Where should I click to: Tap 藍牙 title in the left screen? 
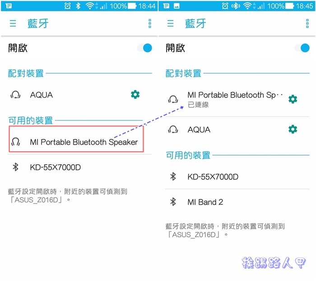click(x=38, y=23)
